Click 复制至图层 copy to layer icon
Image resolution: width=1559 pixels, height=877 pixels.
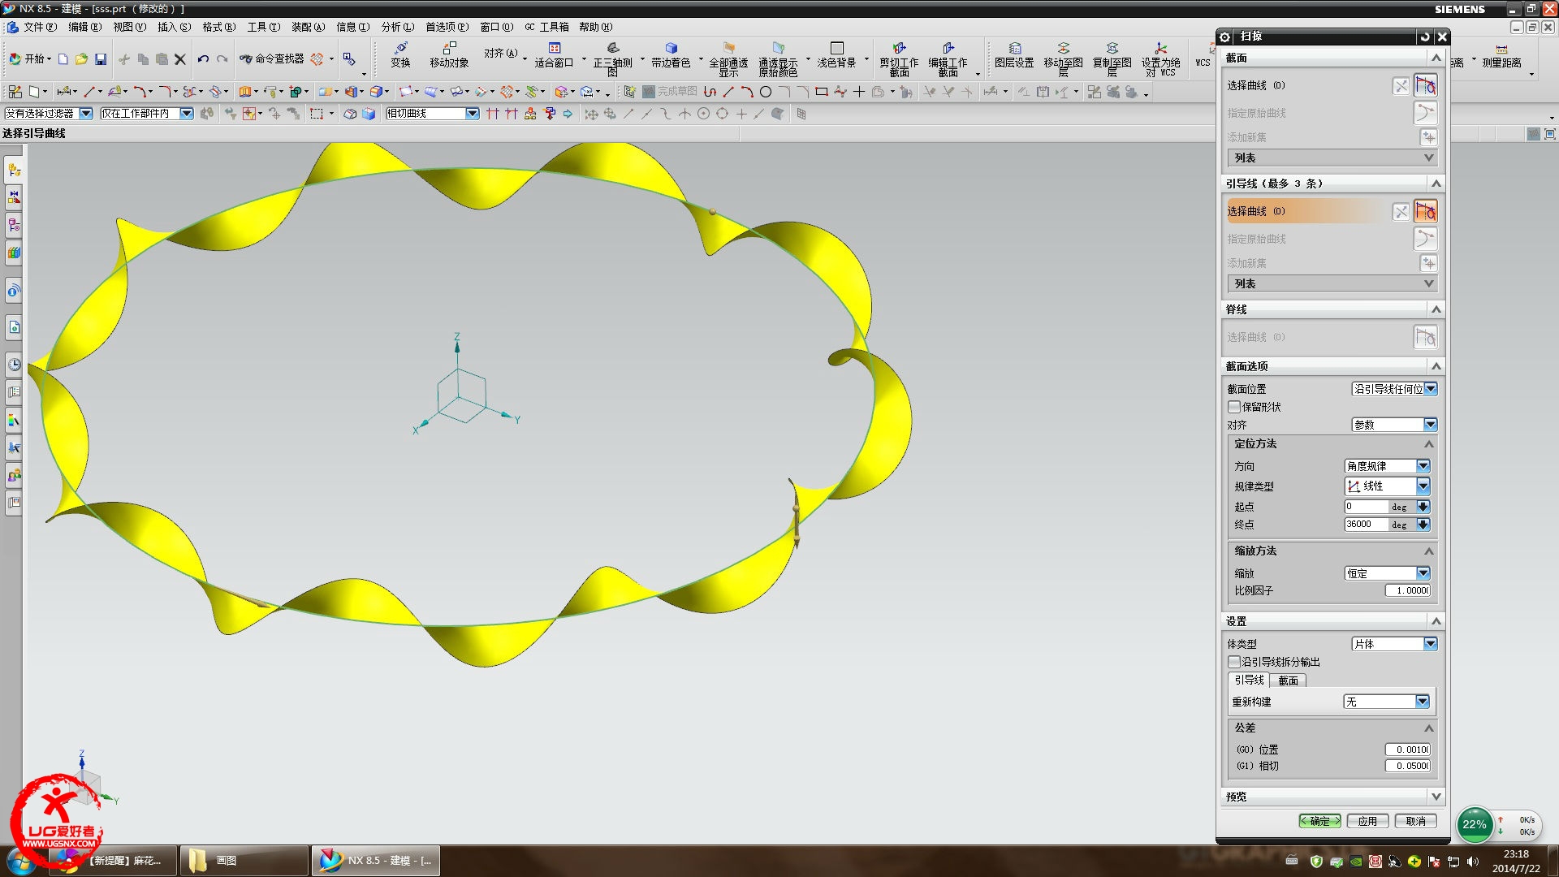tap(1112, 58)
